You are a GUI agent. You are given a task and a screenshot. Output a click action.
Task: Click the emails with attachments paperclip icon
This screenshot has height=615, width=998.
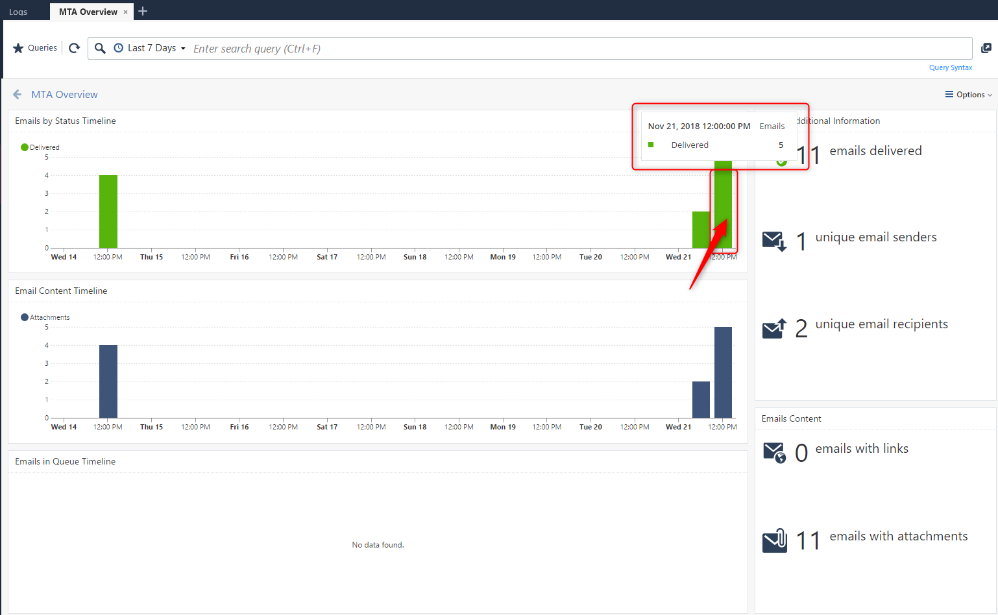[775, 540]
